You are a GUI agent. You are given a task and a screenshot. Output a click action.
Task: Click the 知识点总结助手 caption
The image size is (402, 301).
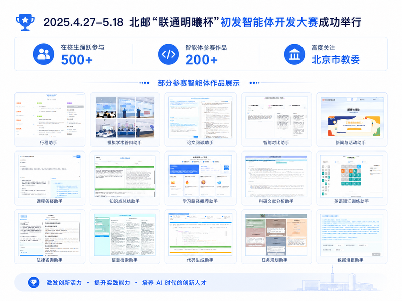pos(124,201)
